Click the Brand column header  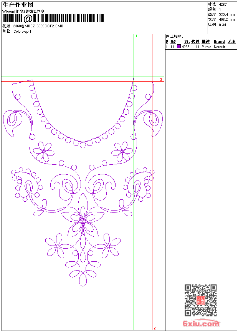click(x=219, y=42)
